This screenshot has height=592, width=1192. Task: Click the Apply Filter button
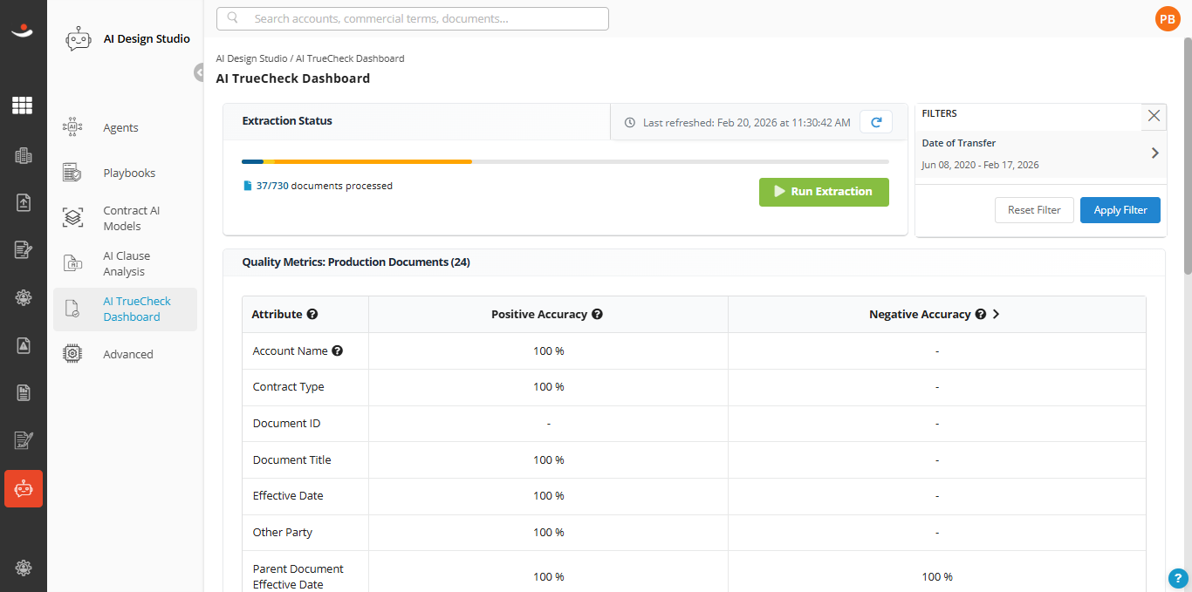1120,210
